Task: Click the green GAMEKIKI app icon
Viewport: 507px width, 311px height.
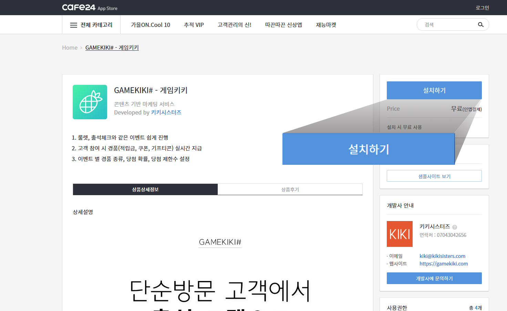Action: pyautogui.click(x=90, y=102)
